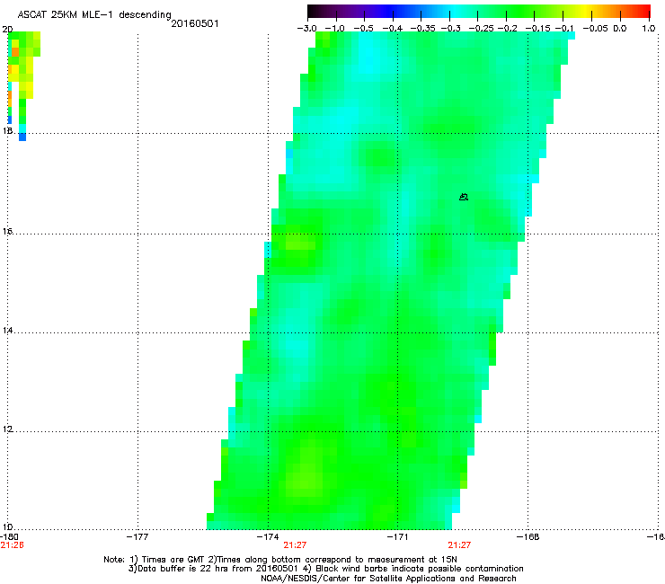Viewport: 665px width, 584px height.
Task: Click the -0.05 color bar label
Action: [x=596, y=29]
